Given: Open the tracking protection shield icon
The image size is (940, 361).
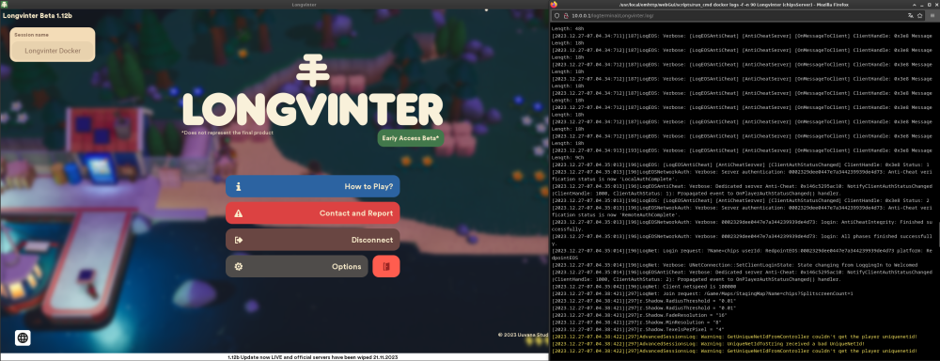Looking at the screenshot, I should tap(556, 16).
